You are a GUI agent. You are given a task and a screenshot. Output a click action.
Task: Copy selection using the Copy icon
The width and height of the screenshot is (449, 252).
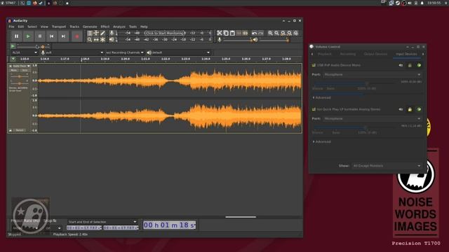[226, 33]
